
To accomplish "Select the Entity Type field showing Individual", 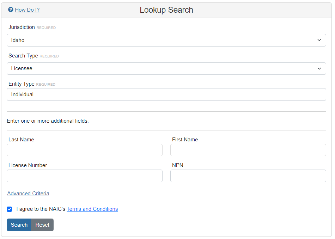I will (x=166, y=94).
